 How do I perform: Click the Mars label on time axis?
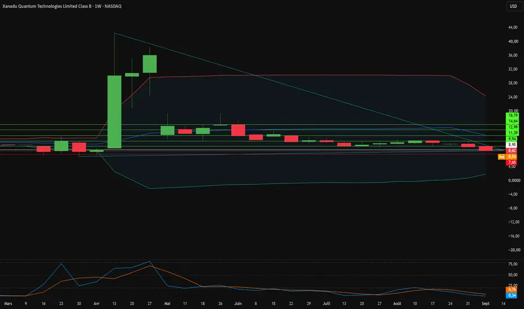pyautogui.click(x=8, y=303)
